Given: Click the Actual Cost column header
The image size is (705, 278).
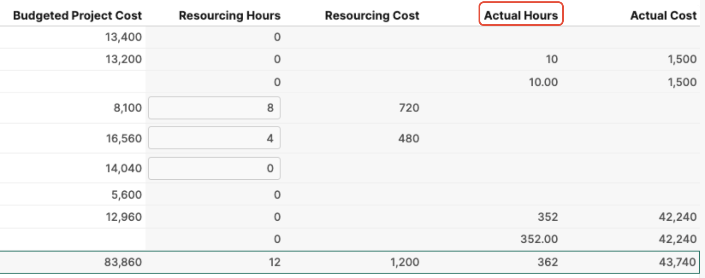Looking at the screenshot, I should click(x=664, y=15).
